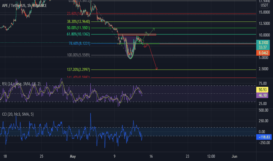Click the 12.5000 price axis label
Screen dimensions: 273x161
point(264,23)
